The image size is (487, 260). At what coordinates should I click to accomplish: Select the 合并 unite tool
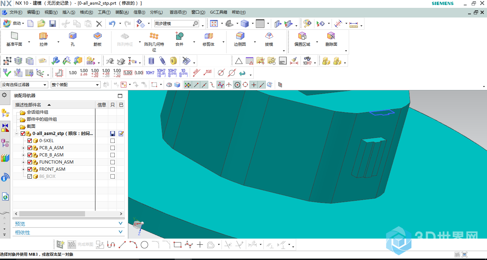tap(179, 39)
